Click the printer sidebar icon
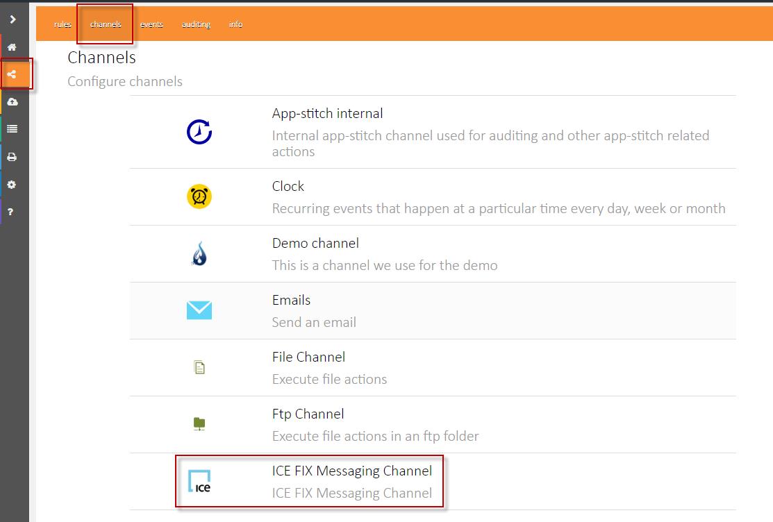 point(12,157)
